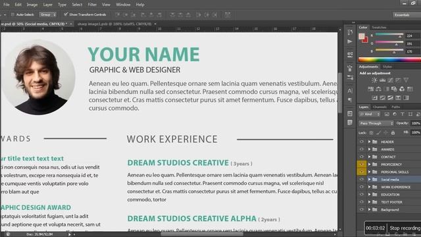This screenshot has width=421, height=237.
Task: Open the layer filter Kind dropdown
Action: coord(370,114)
